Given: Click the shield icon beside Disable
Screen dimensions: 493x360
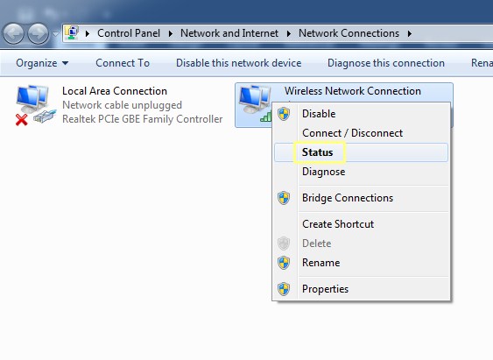Looking at the screenshot, I should [x=284, y=114].
